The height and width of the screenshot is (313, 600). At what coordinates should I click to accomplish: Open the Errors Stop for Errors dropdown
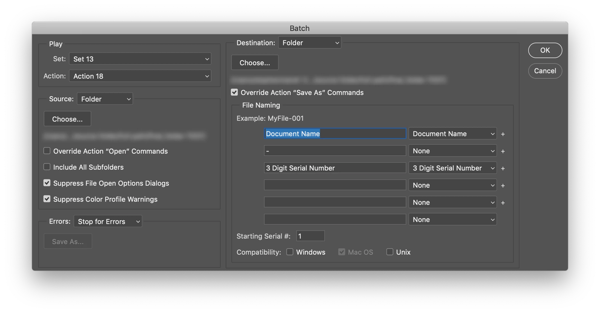(x=108, y=221)
